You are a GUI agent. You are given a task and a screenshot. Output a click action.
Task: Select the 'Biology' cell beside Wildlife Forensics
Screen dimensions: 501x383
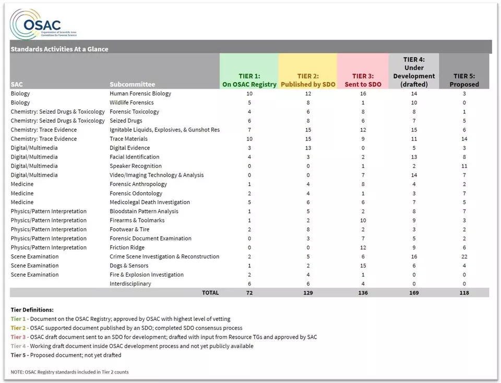[20, 103]
